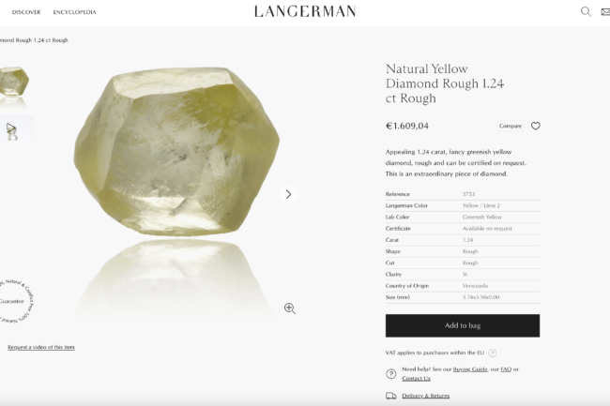The width and height of the screenshot is (610, 406).
Task: Zoom into the diamond image with magnifier-plus icon
Action: pyautogui.click(x=290, y=308)
